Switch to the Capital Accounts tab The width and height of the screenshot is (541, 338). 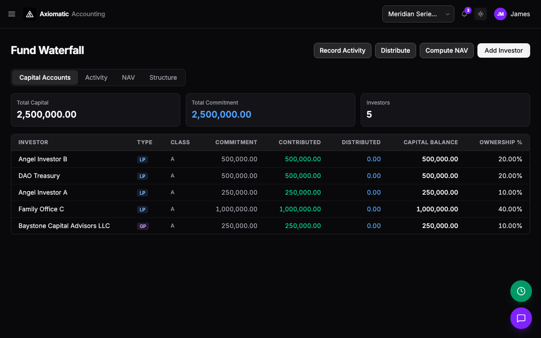tap(45, 78)
